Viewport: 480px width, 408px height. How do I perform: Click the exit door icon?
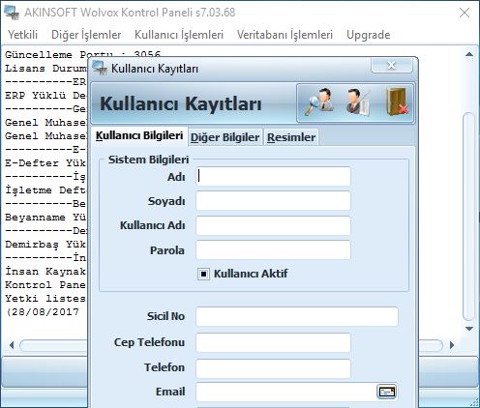pos(397,102)
